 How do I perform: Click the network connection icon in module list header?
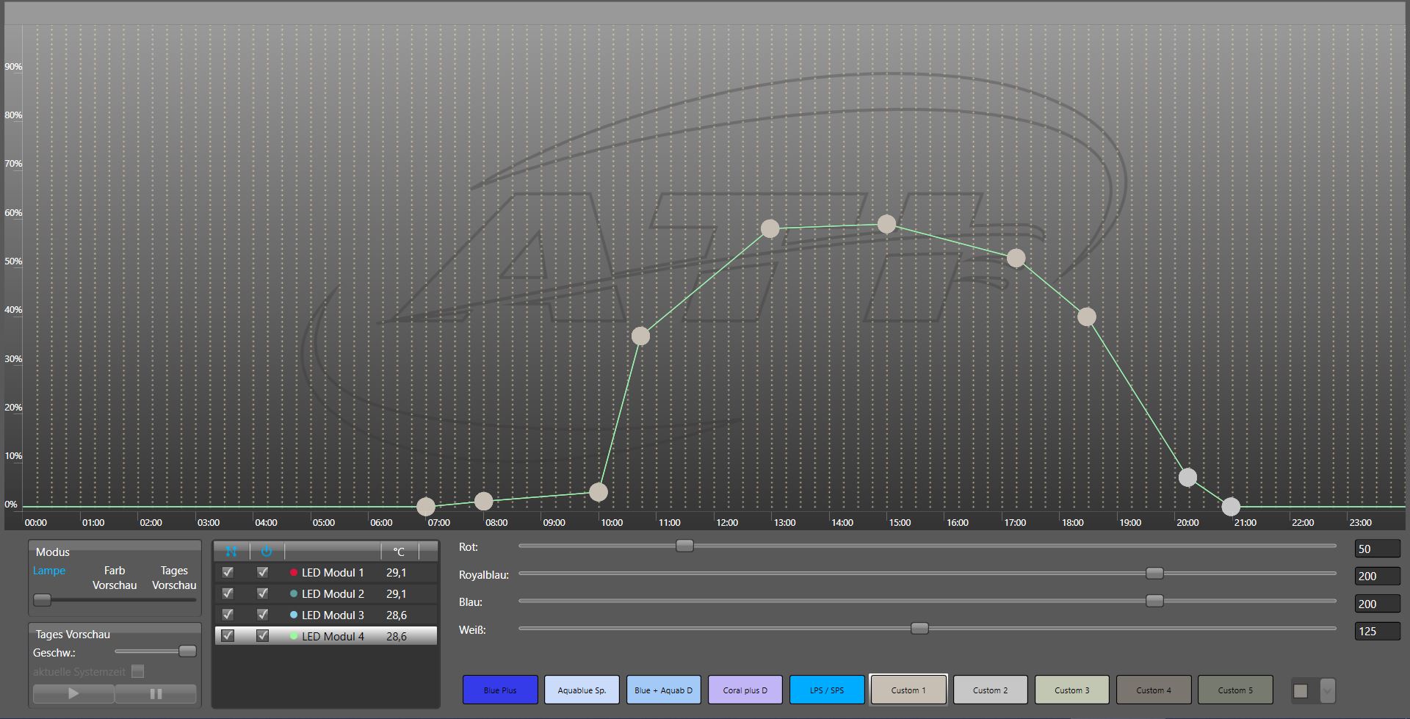click(x=231, y=551)
